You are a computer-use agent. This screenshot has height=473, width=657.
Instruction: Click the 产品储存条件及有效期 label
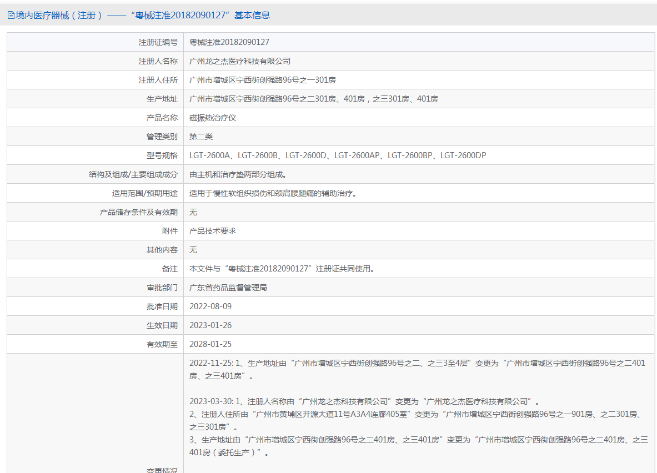pos(139,212)
